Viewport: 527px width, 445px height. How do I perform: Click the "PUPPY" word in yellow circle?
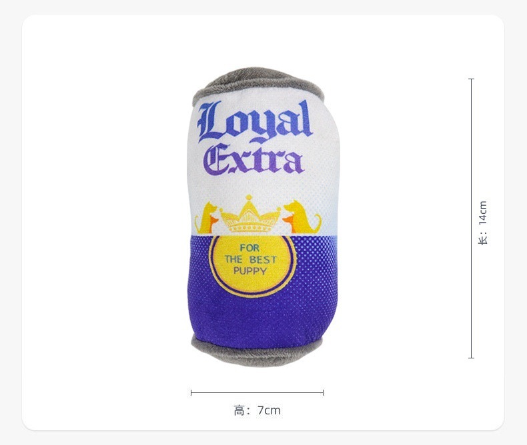pos(250,271)
